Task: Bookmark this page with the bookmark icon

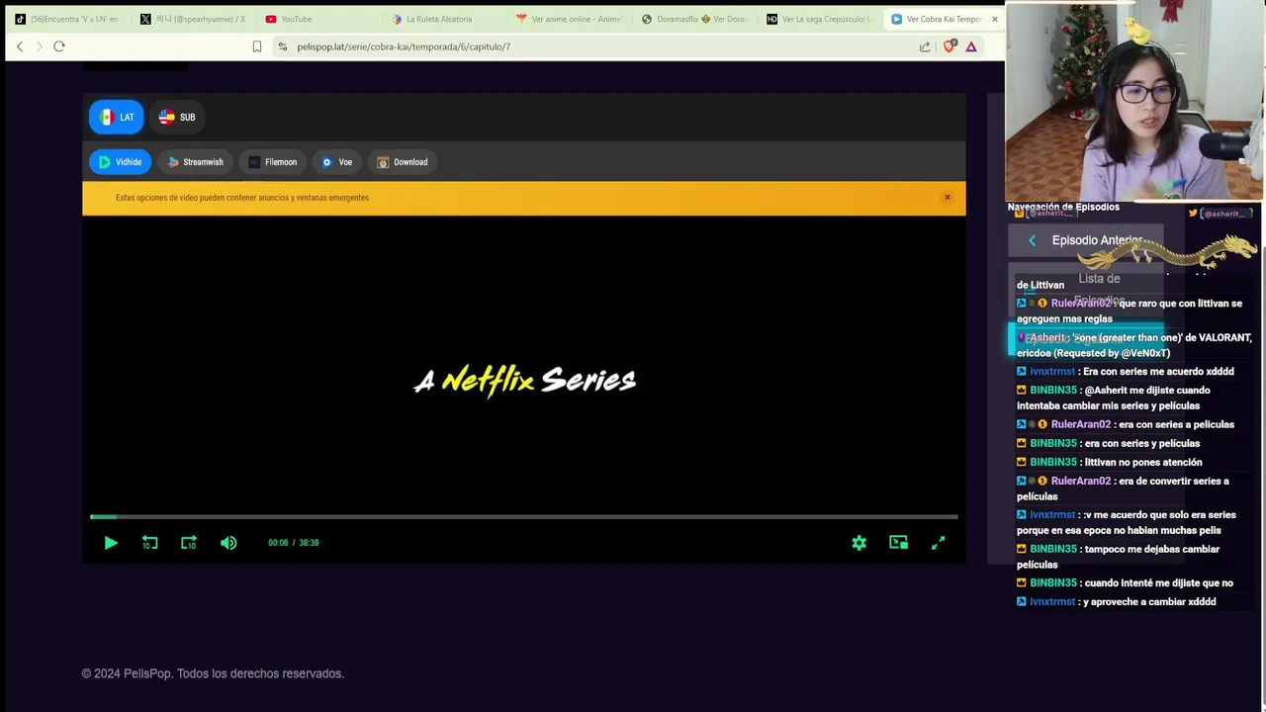Action: [257, 46]
